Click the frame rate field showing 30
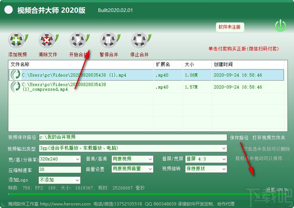294x208 pixels. point(60,170)
